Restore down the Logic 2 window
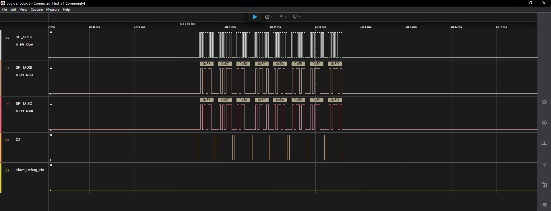The height and width of the screenshot is (211, 551). 531,3
